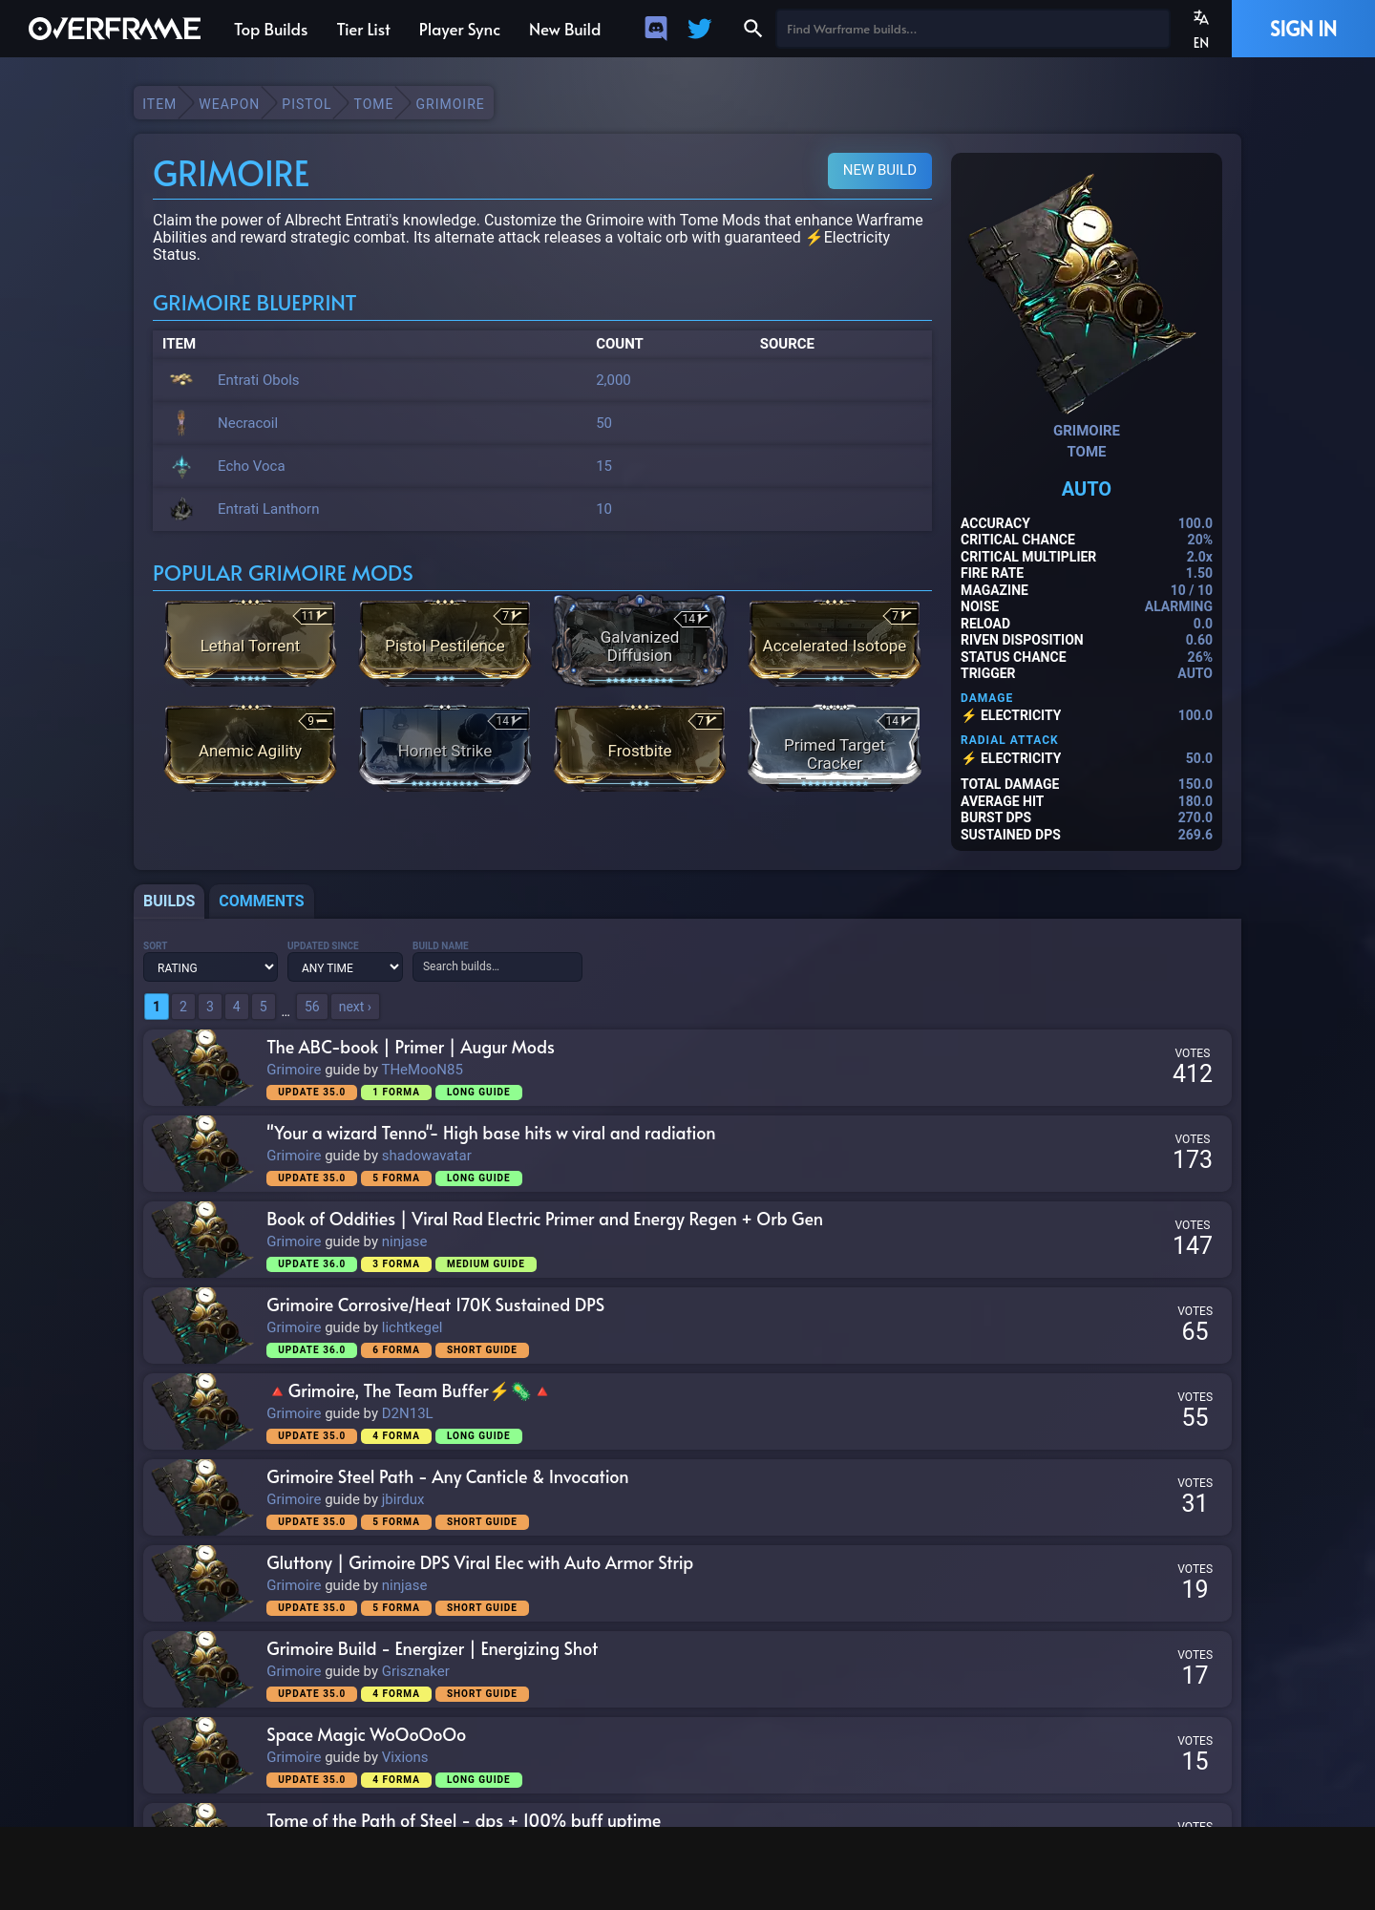The image size is (1375, 1910).
Task: Open the Galvanized Diffusion mod card
Action: pyautogui.click(x=640, y=642)
